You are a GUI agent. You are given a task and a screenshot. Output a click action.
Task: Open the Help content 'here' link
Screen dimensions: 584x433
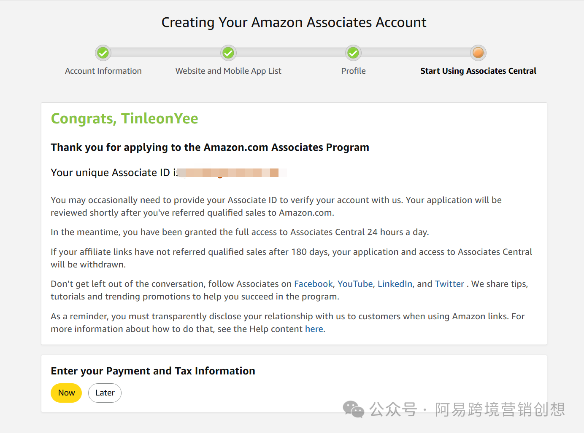coord(314,329)
